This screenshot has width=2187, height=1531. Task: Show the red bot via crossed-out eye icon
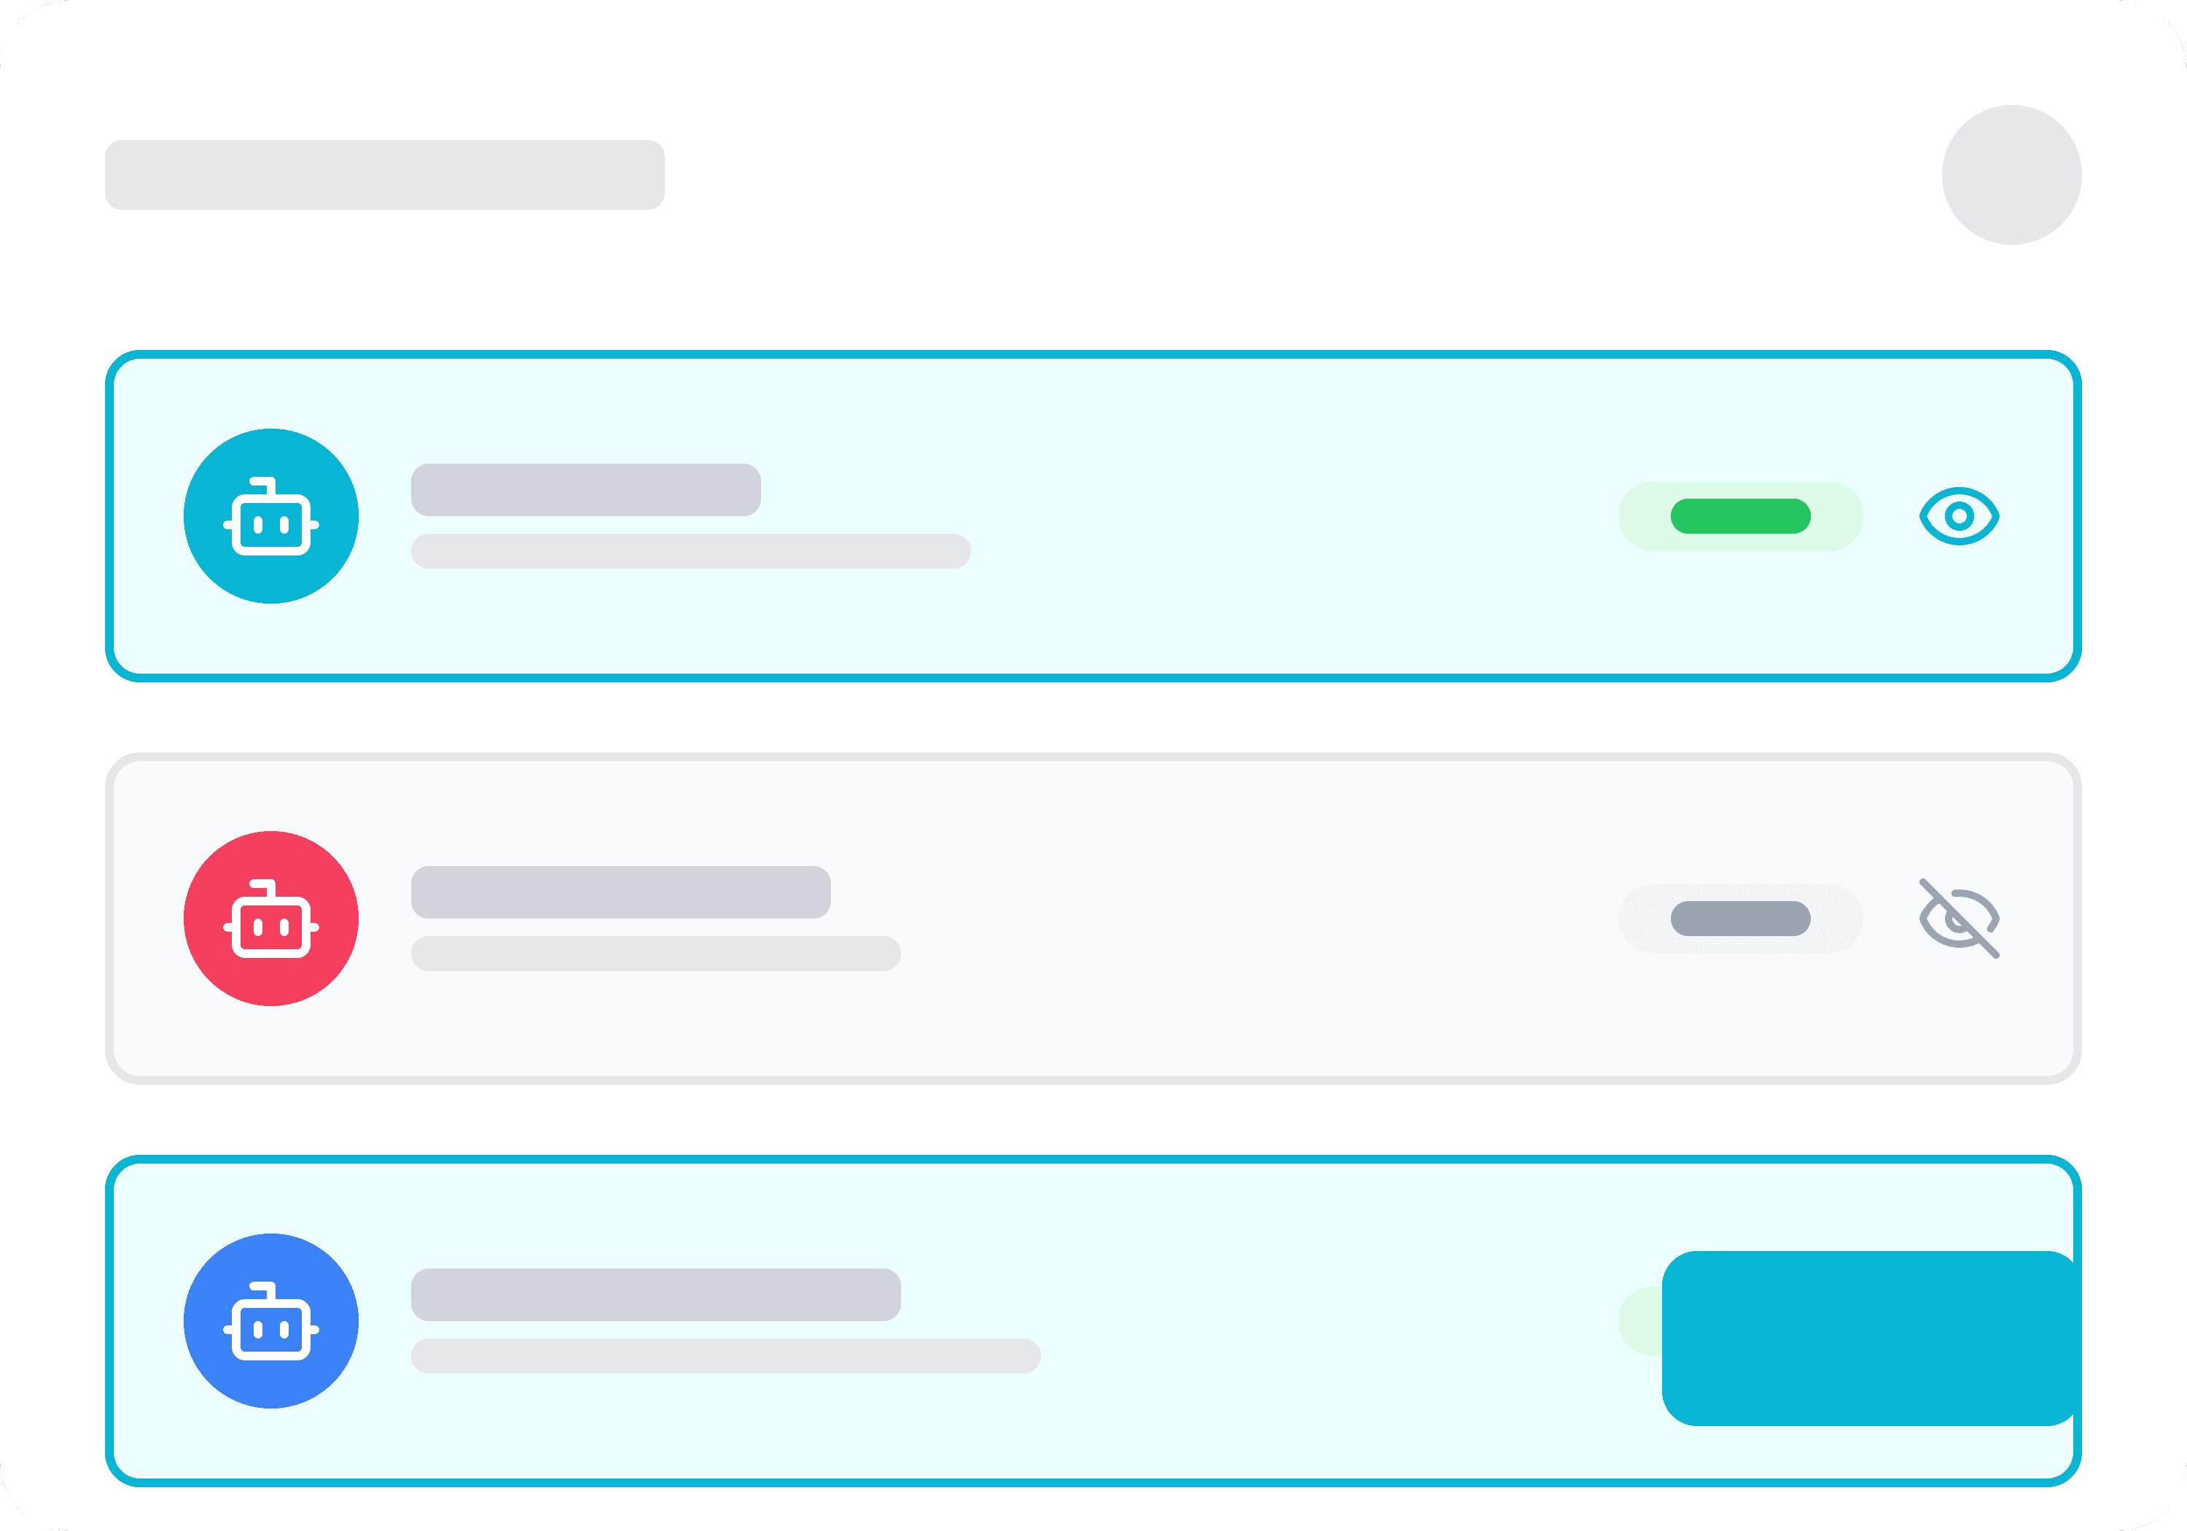click(1958, 919)
